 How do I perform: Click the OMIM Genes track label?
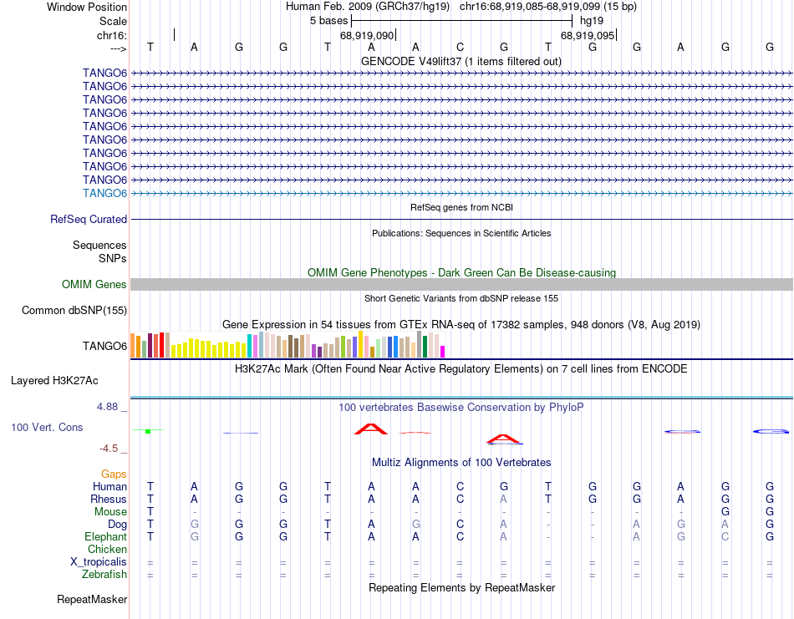coord(94,285)
